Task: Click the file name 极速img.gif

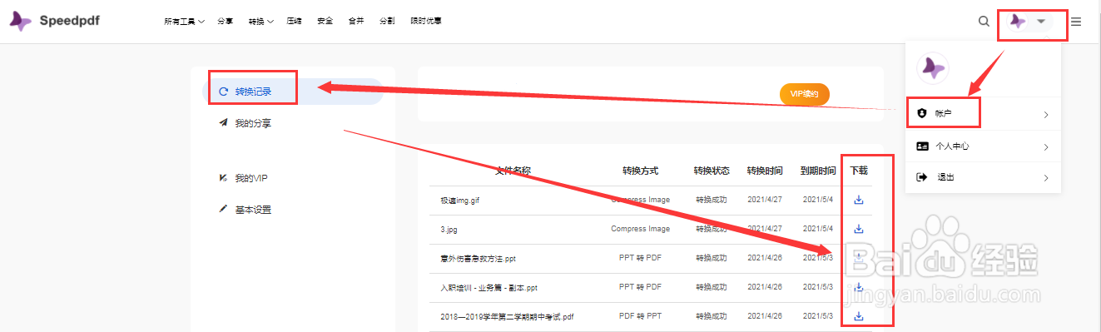Action: 460,201
